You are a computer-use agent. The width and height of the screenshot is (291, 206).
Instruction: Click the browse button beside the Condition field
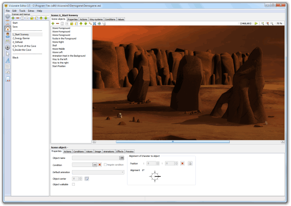tap(95, 165)
